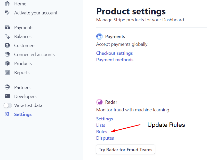Open Payments via its wallet icon
Screen dimensions: 207x160
tap(7, 27)
